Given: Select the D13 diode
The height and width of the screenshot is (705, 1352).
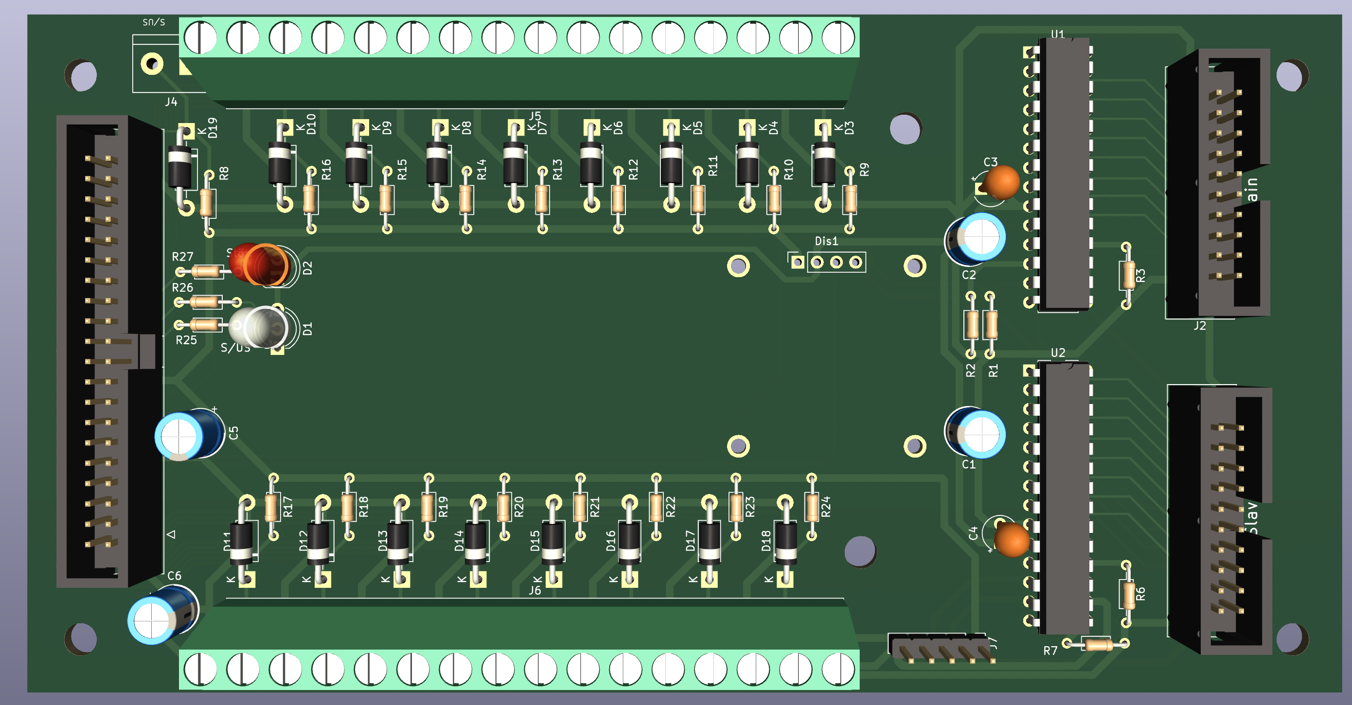Looking at the screenshot, I should coord(398,543).
